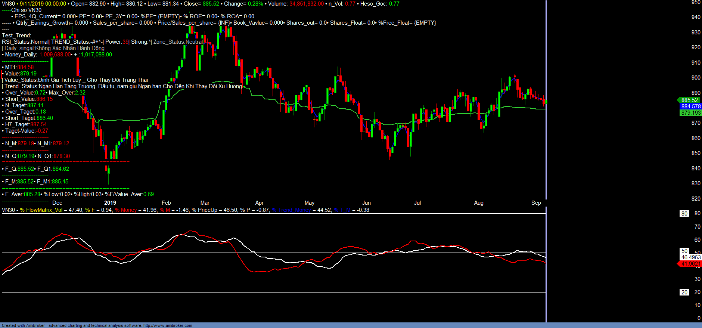Click the 2019 year label on time axis

tap(110, 203)
